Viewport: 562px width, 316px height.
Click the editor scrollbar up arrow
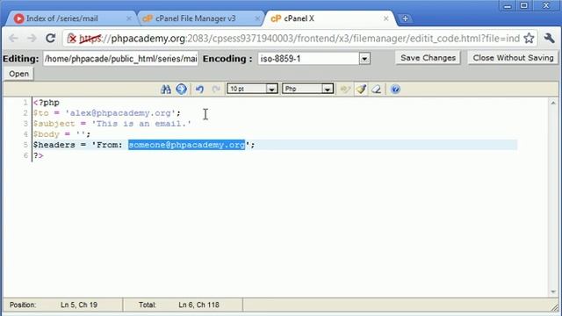tap(553, 103)
